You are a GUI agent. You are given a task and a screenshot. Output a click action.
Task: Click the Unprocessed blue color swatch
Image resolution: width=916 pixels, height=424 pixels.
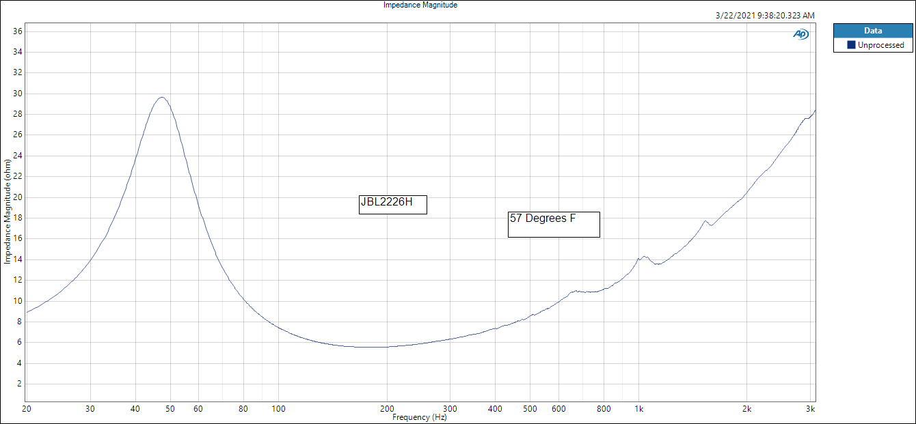[x=851, y=45]
